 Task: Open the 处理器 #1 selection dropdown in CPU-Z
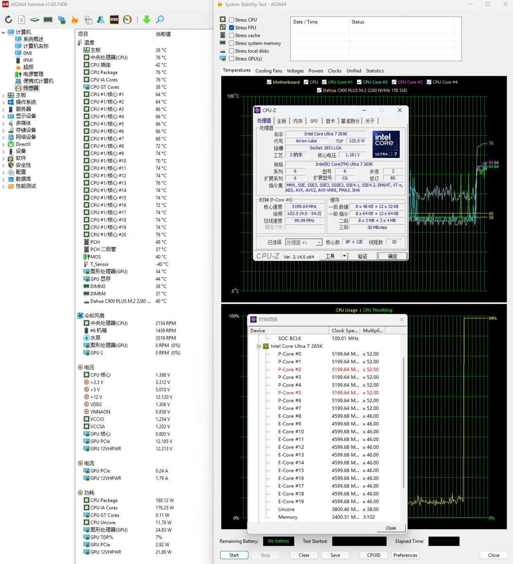point(319,242)
